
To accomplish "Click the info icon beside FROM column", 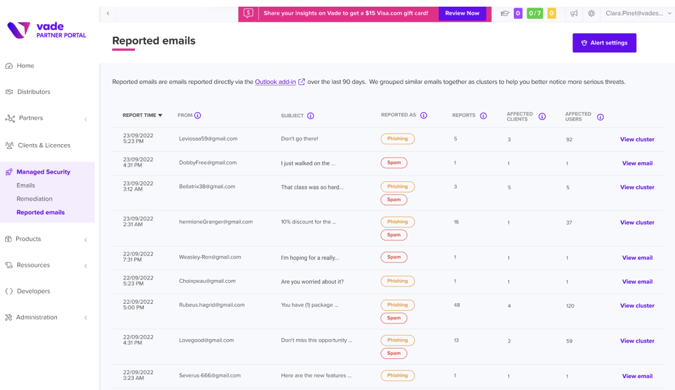I will pos(198,115).
